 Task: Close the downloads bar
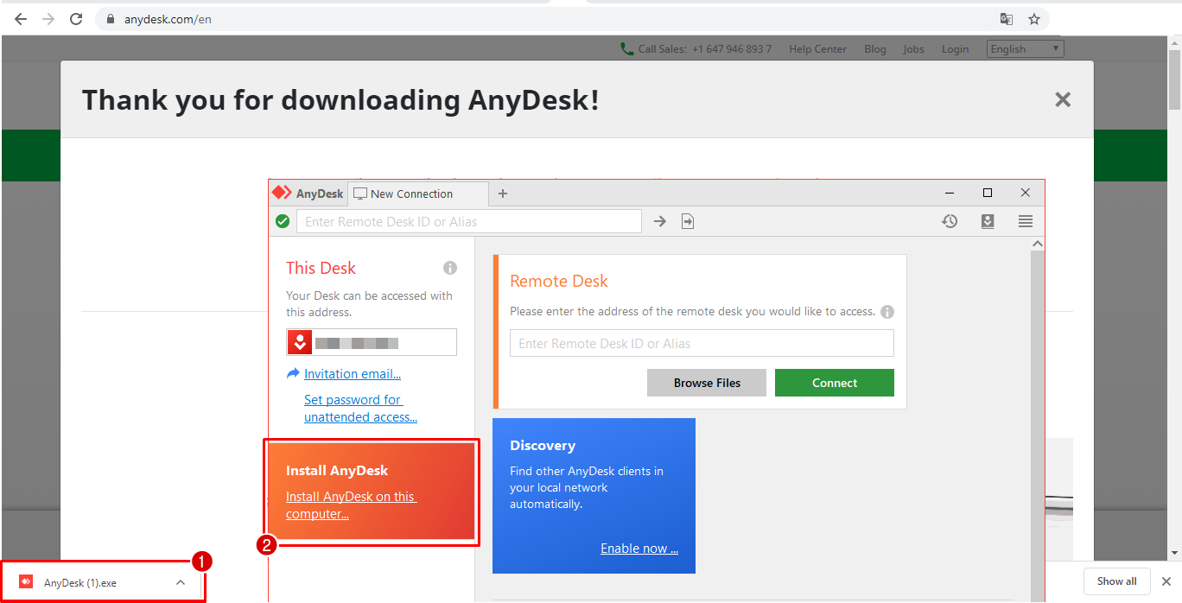[1166, 581]
